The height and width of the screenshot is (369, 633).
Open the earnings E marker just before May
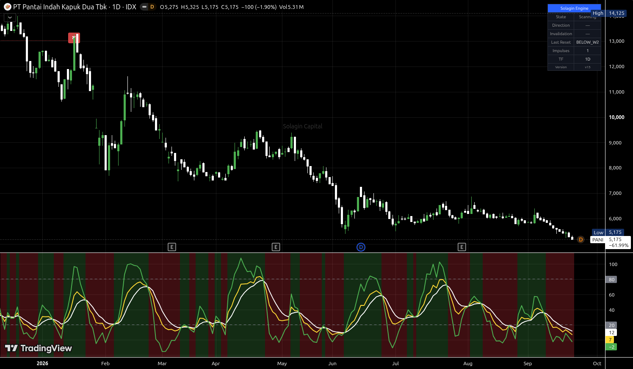(276, 247)
